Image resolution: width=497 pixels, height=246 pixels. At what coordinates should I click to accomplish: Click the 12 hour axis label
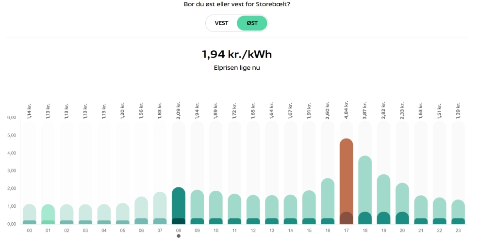(253, 231)
